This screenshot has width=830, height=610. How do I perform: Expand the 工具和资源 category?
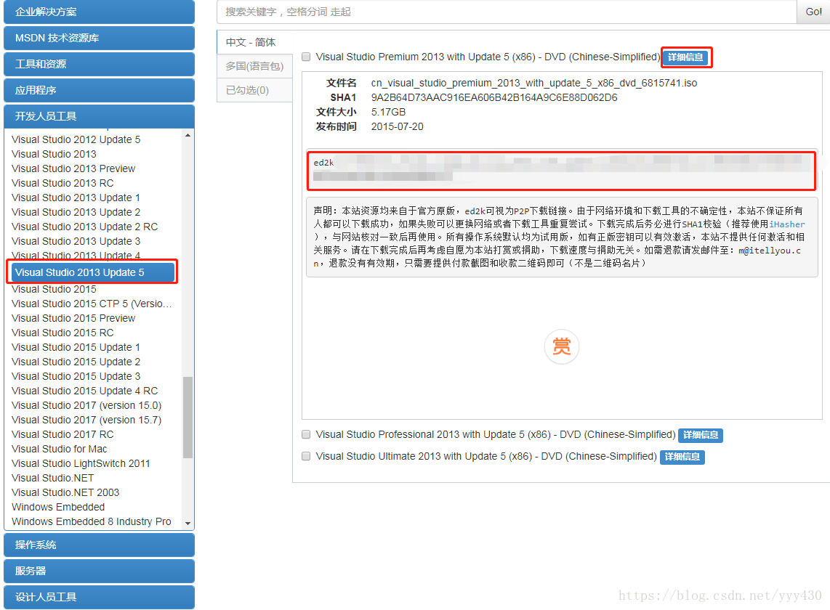[x=99, y=64]
